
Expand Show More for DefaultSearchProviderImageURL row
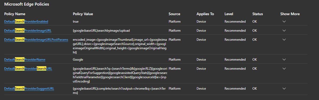[x=284, y=31]
